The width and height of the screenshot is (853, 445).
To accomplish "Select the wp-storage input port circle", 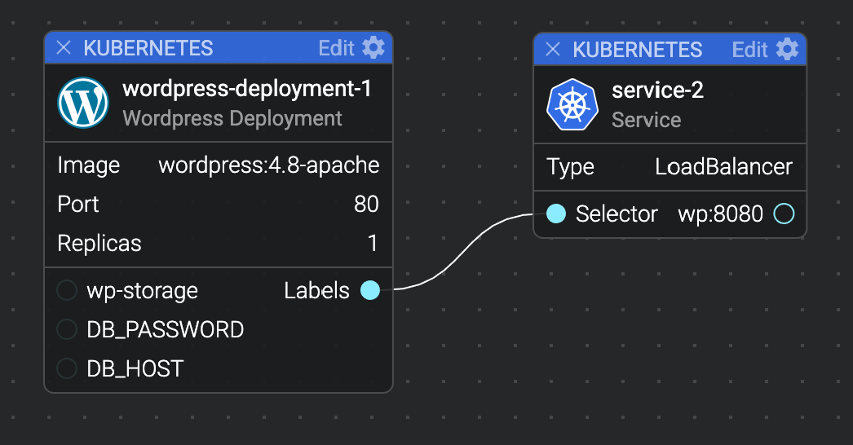I will tap(67, 290).
